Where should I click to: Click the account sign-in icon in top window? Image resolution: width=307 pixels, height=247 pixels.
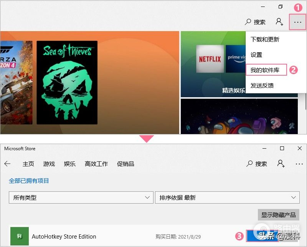click(x=279, y=22)
